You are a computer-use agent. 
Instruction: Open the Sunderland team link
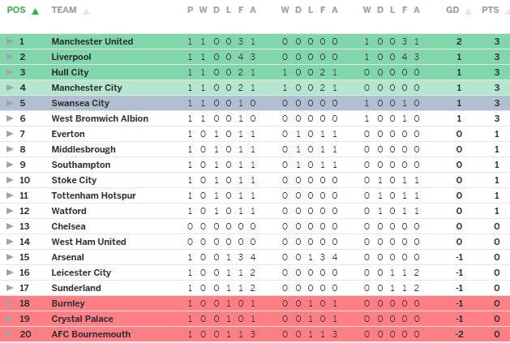click(76, 288)
